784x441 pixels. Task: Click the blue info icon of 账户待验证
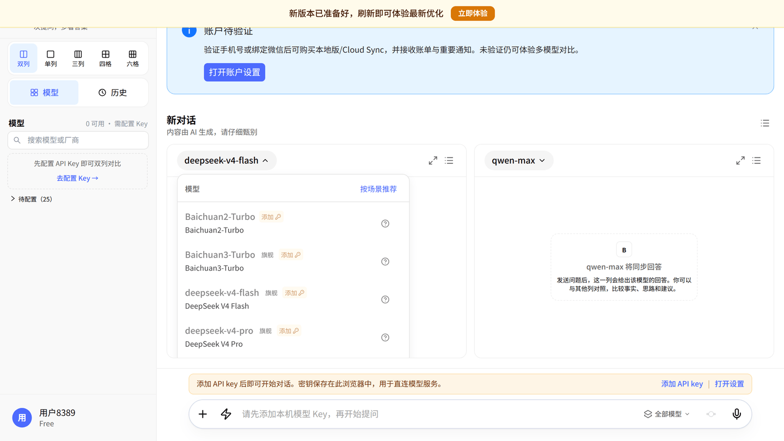[x=189, y=30]
